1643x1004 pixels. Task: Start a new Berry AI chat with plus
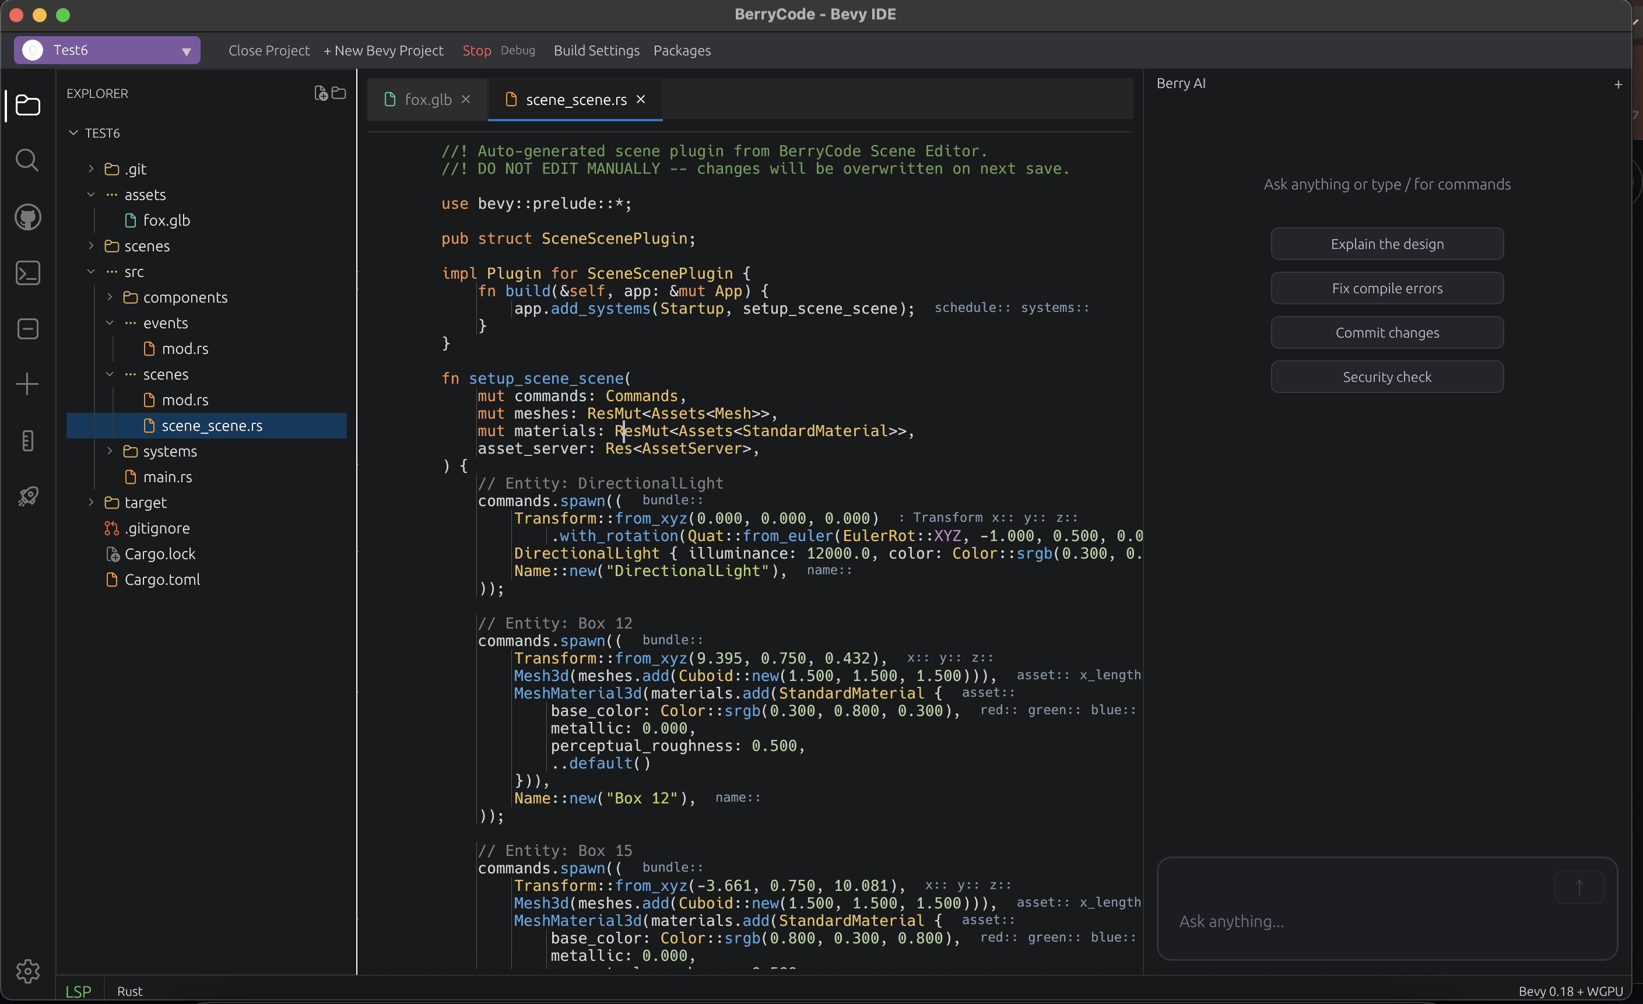(x=1618, y=84)
